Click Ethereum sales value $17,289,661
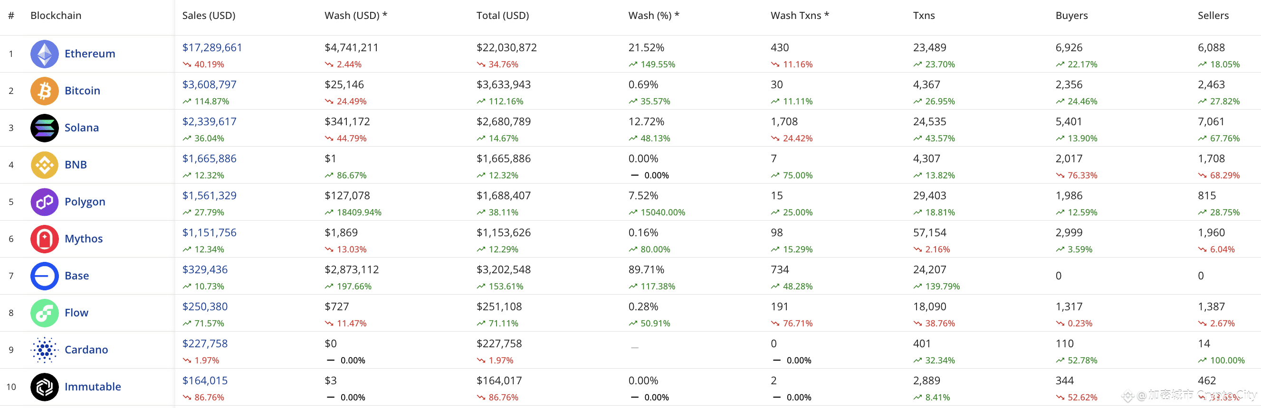1261x408 pixels. coord(212,48)
